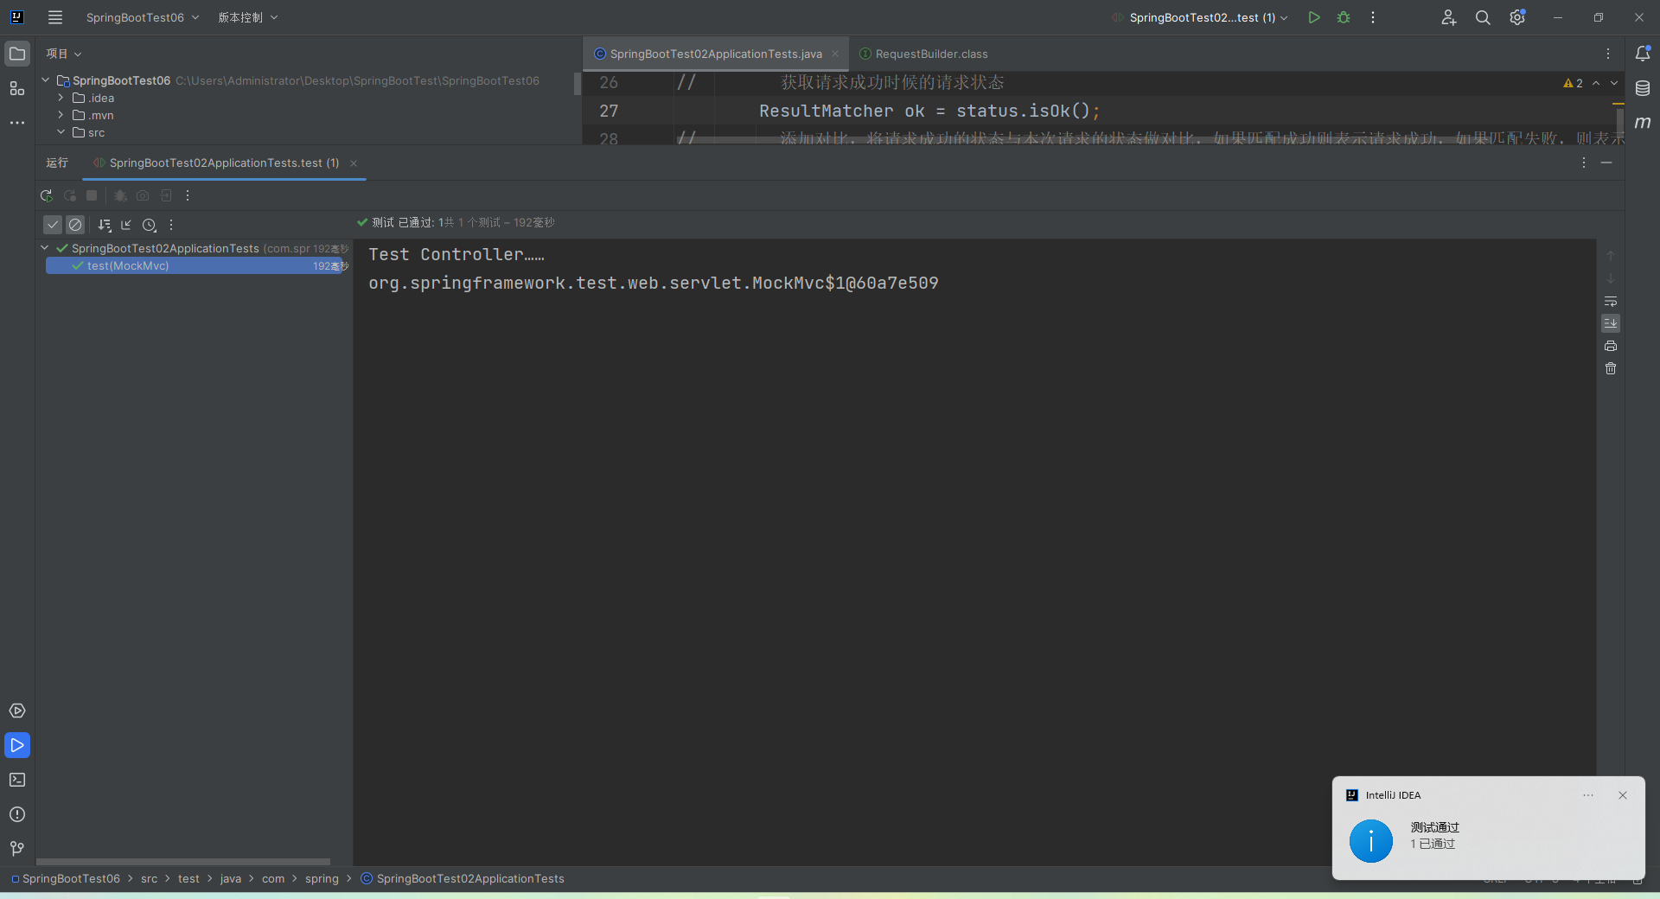Image resolution: width=1660 pixels, height=899 pixels.
Task: Click horizontal scrollbar of test tree
Action: click(x=183, y=861)
